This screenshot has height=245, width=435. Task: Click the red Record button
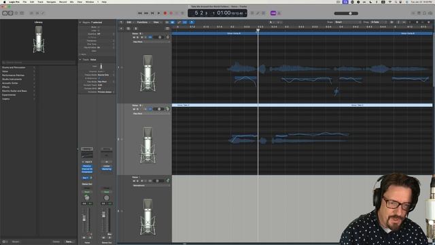click(x=165, y=13)
